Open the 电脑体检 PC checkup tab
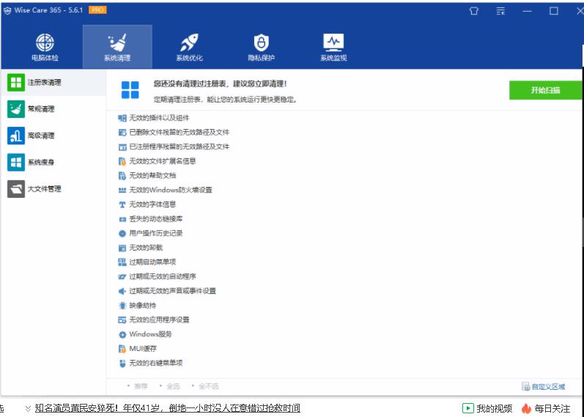This screenshot has height=417, width=584. 45,47
